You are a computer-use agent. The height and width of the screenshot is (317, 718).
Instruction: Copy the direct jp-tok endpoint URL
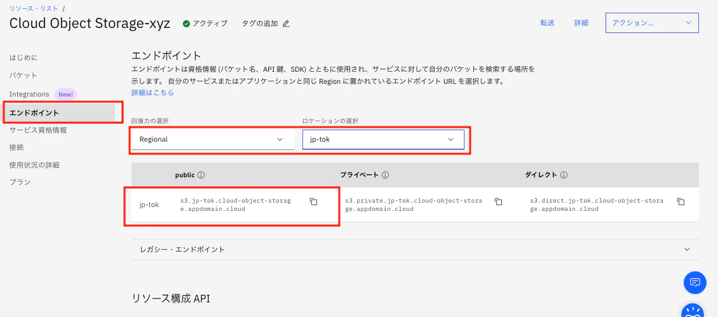point(681,201)
